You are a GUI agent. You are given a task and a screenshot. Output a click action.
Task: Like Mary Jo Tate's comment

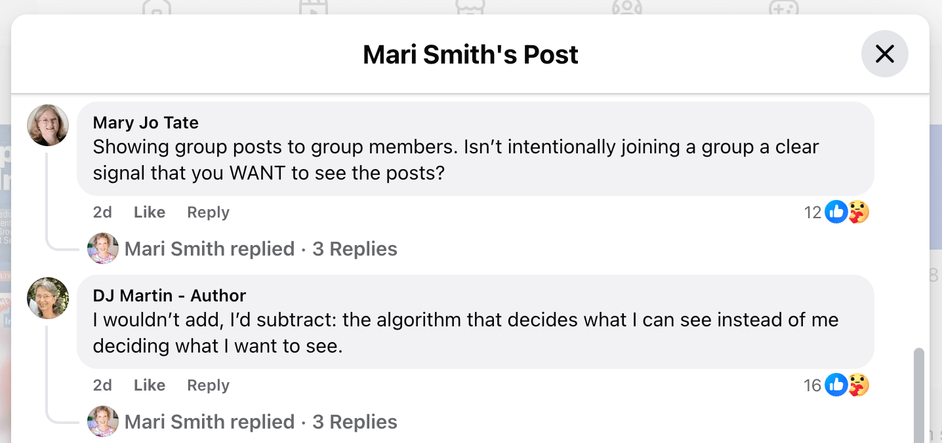pos(149,212)
